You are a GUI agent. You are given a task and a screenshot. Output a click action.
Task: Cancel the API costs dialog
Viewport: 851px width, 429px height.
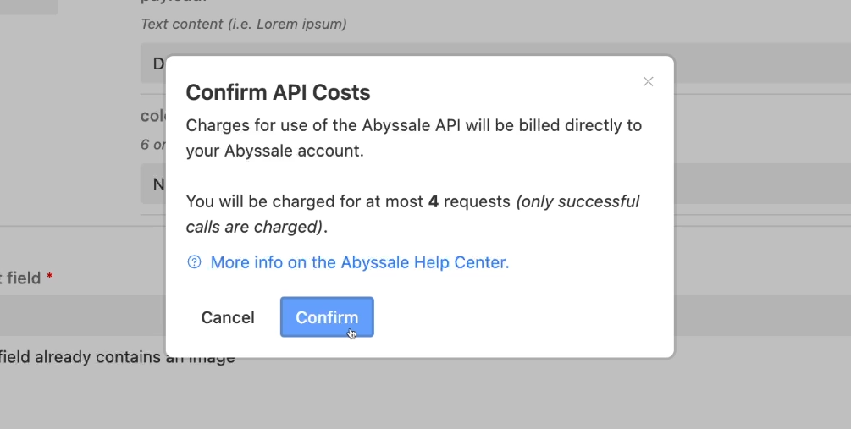(x=228, y=317)
